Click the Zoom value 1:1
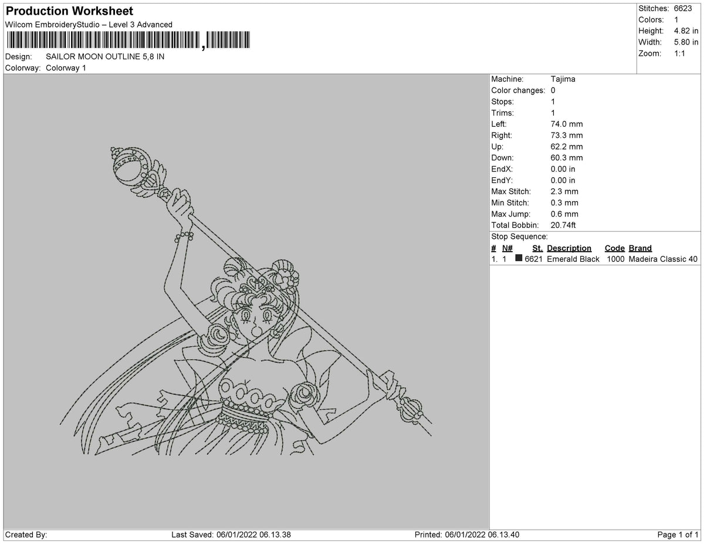This screenshot has height=544, width=704. 681,53
